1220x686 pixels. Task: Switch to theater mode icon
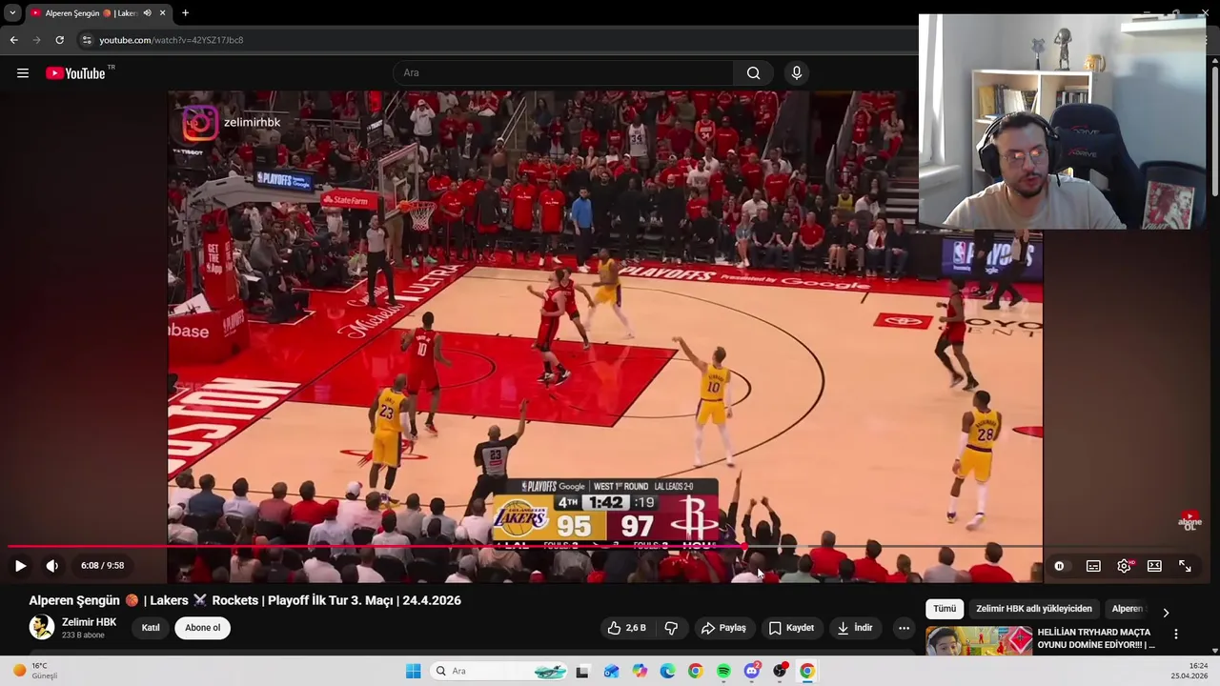(1154, 566)
